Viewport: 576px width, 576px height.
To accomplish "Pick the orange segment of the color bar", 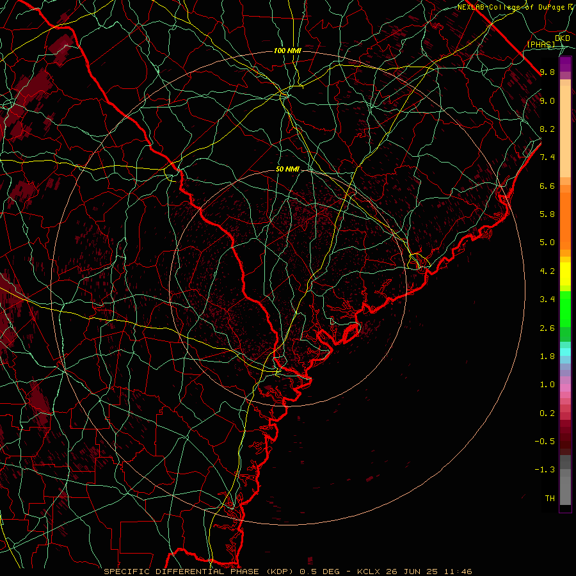I will (565, 220).
